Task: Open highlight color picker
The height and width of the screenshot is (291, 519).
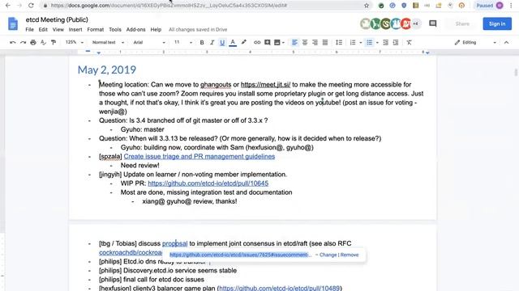Action: click(244, 42)
